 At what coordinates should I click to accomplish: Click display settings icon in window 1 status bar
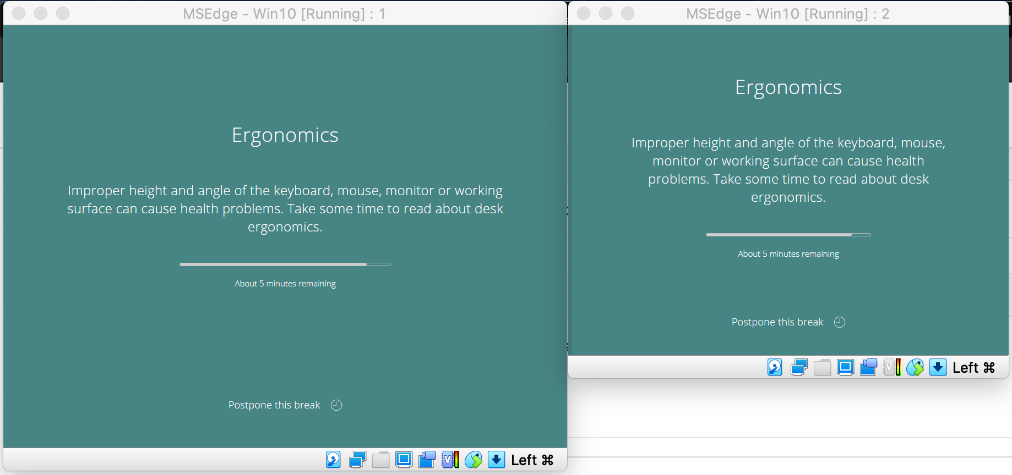(x=404, y=460)
